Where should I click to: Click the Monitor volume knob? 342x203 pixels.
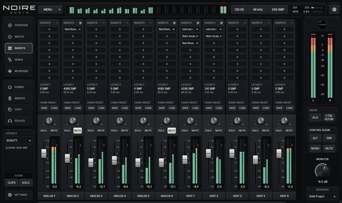pos(322,170)
